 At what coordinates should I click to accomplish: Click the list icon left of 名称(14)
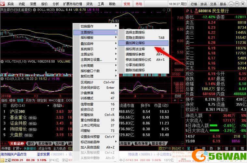point(5,105)
